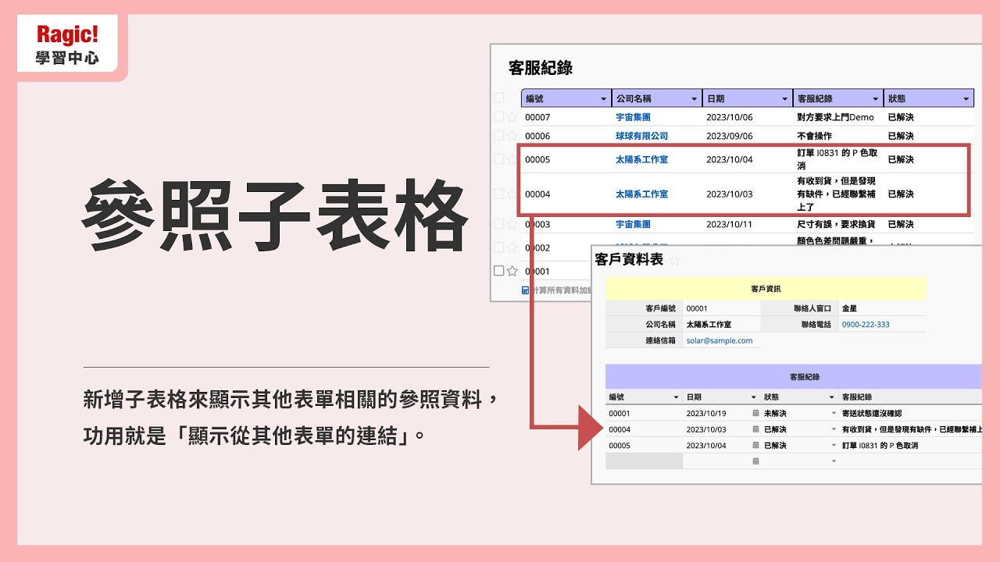Check the box for record 00006
1000x562 pixels.
point(499,136)
